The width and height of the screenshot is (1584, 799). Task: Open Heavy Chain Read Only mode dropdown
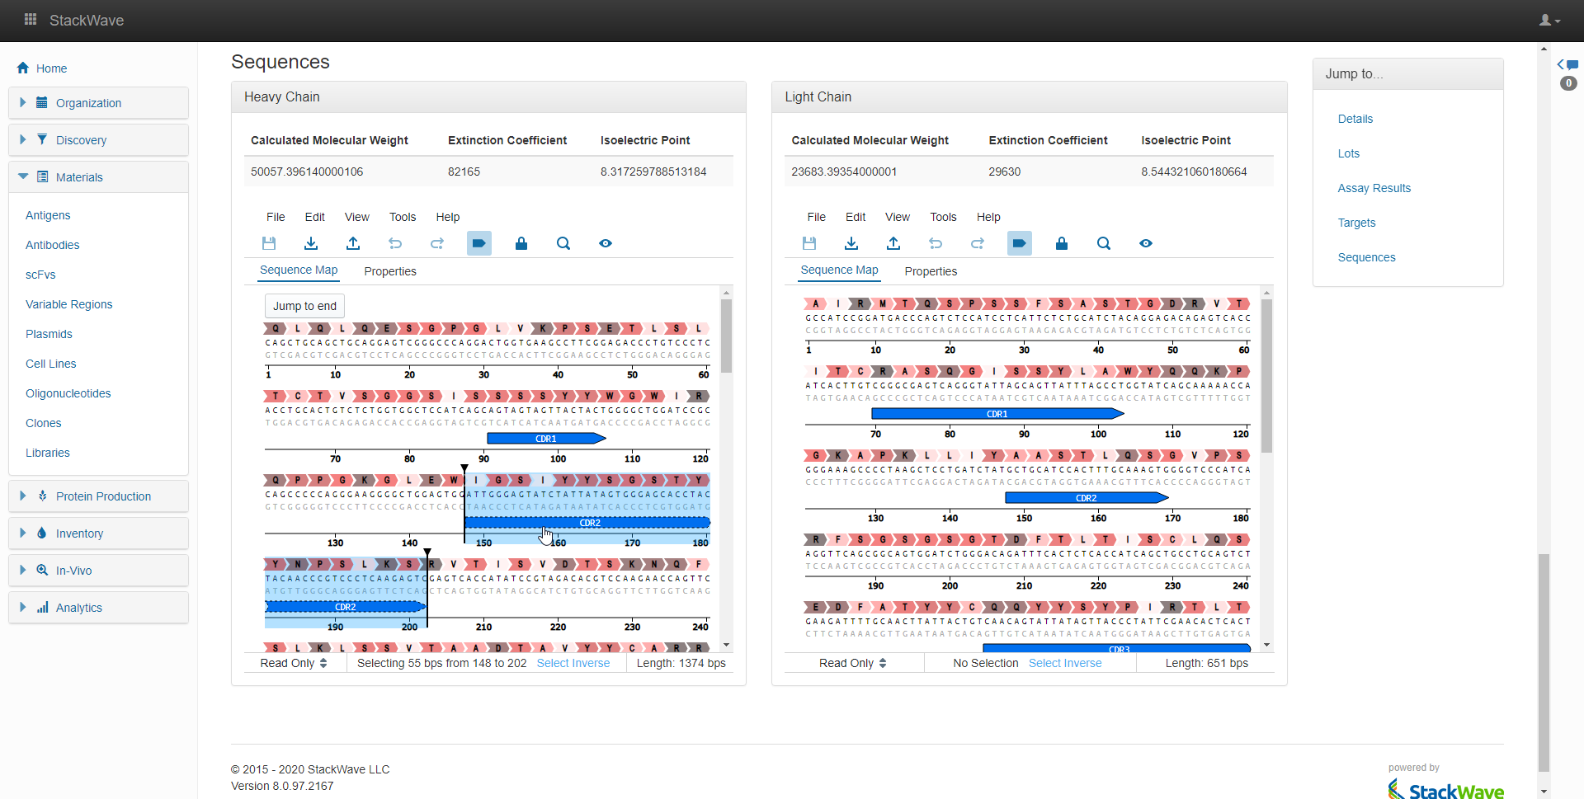pos(294,663)
